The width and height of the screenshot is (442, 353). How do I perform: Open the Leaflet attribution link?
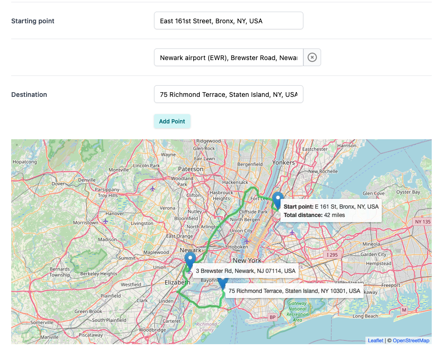(375, 340)
